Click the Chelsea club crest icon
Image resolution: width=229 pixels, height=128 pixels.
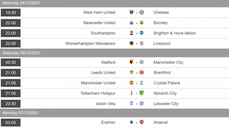[142, 12]
